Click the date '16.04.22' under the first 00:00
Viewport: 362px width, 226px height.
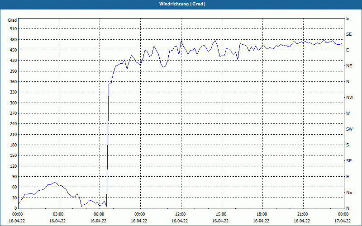pos(17,221)
